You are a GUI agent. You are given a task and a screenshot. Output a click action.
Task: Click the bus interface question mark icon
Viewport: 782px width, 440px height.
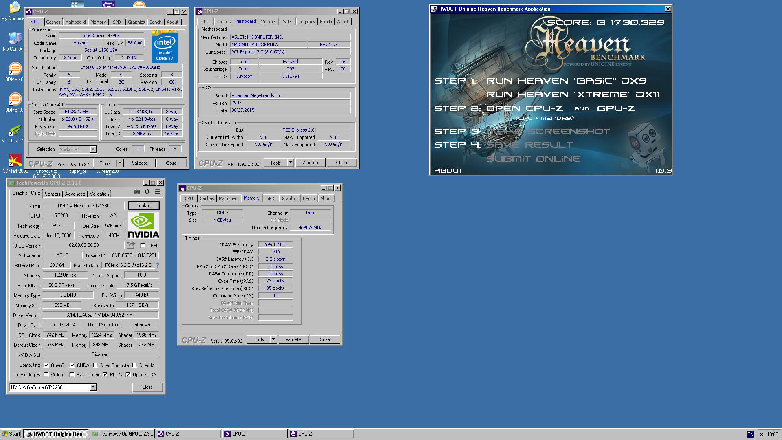pyautogui.click(x=157, y=265)
